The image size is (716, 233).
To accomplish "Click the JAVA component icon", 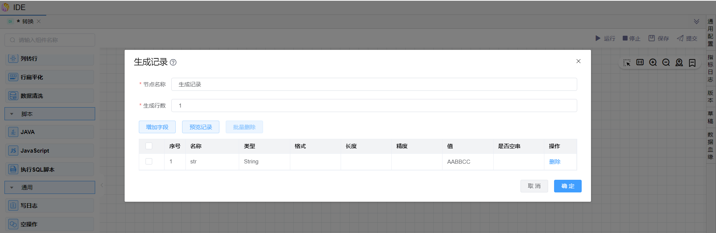I will pyautogui.click(x=13, y=132).
